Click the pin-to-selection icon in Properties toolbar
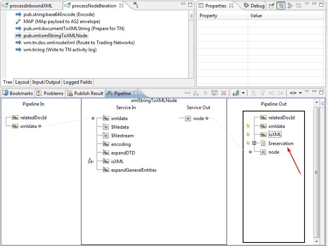The height and width of the screenshot is (246, 328). pos(272,5)
